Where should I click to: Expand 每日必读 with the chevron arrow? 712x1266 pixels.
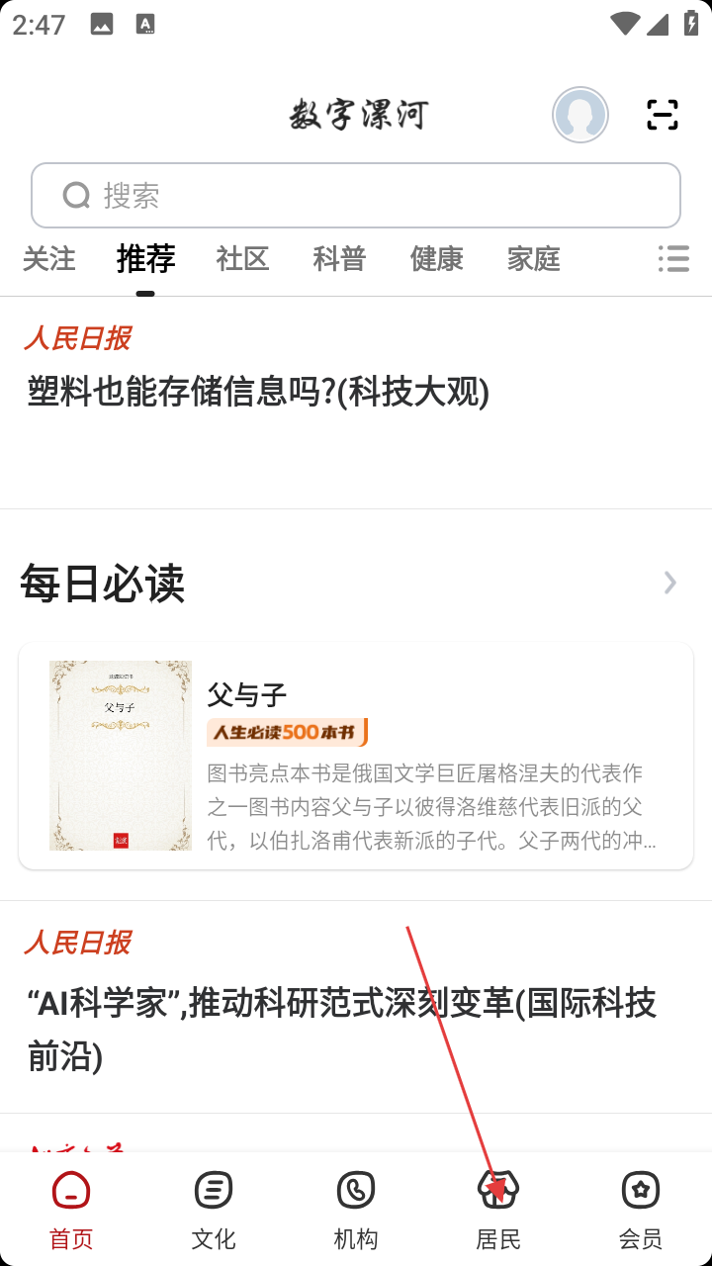pyautogui.click(x=670, y=583)
